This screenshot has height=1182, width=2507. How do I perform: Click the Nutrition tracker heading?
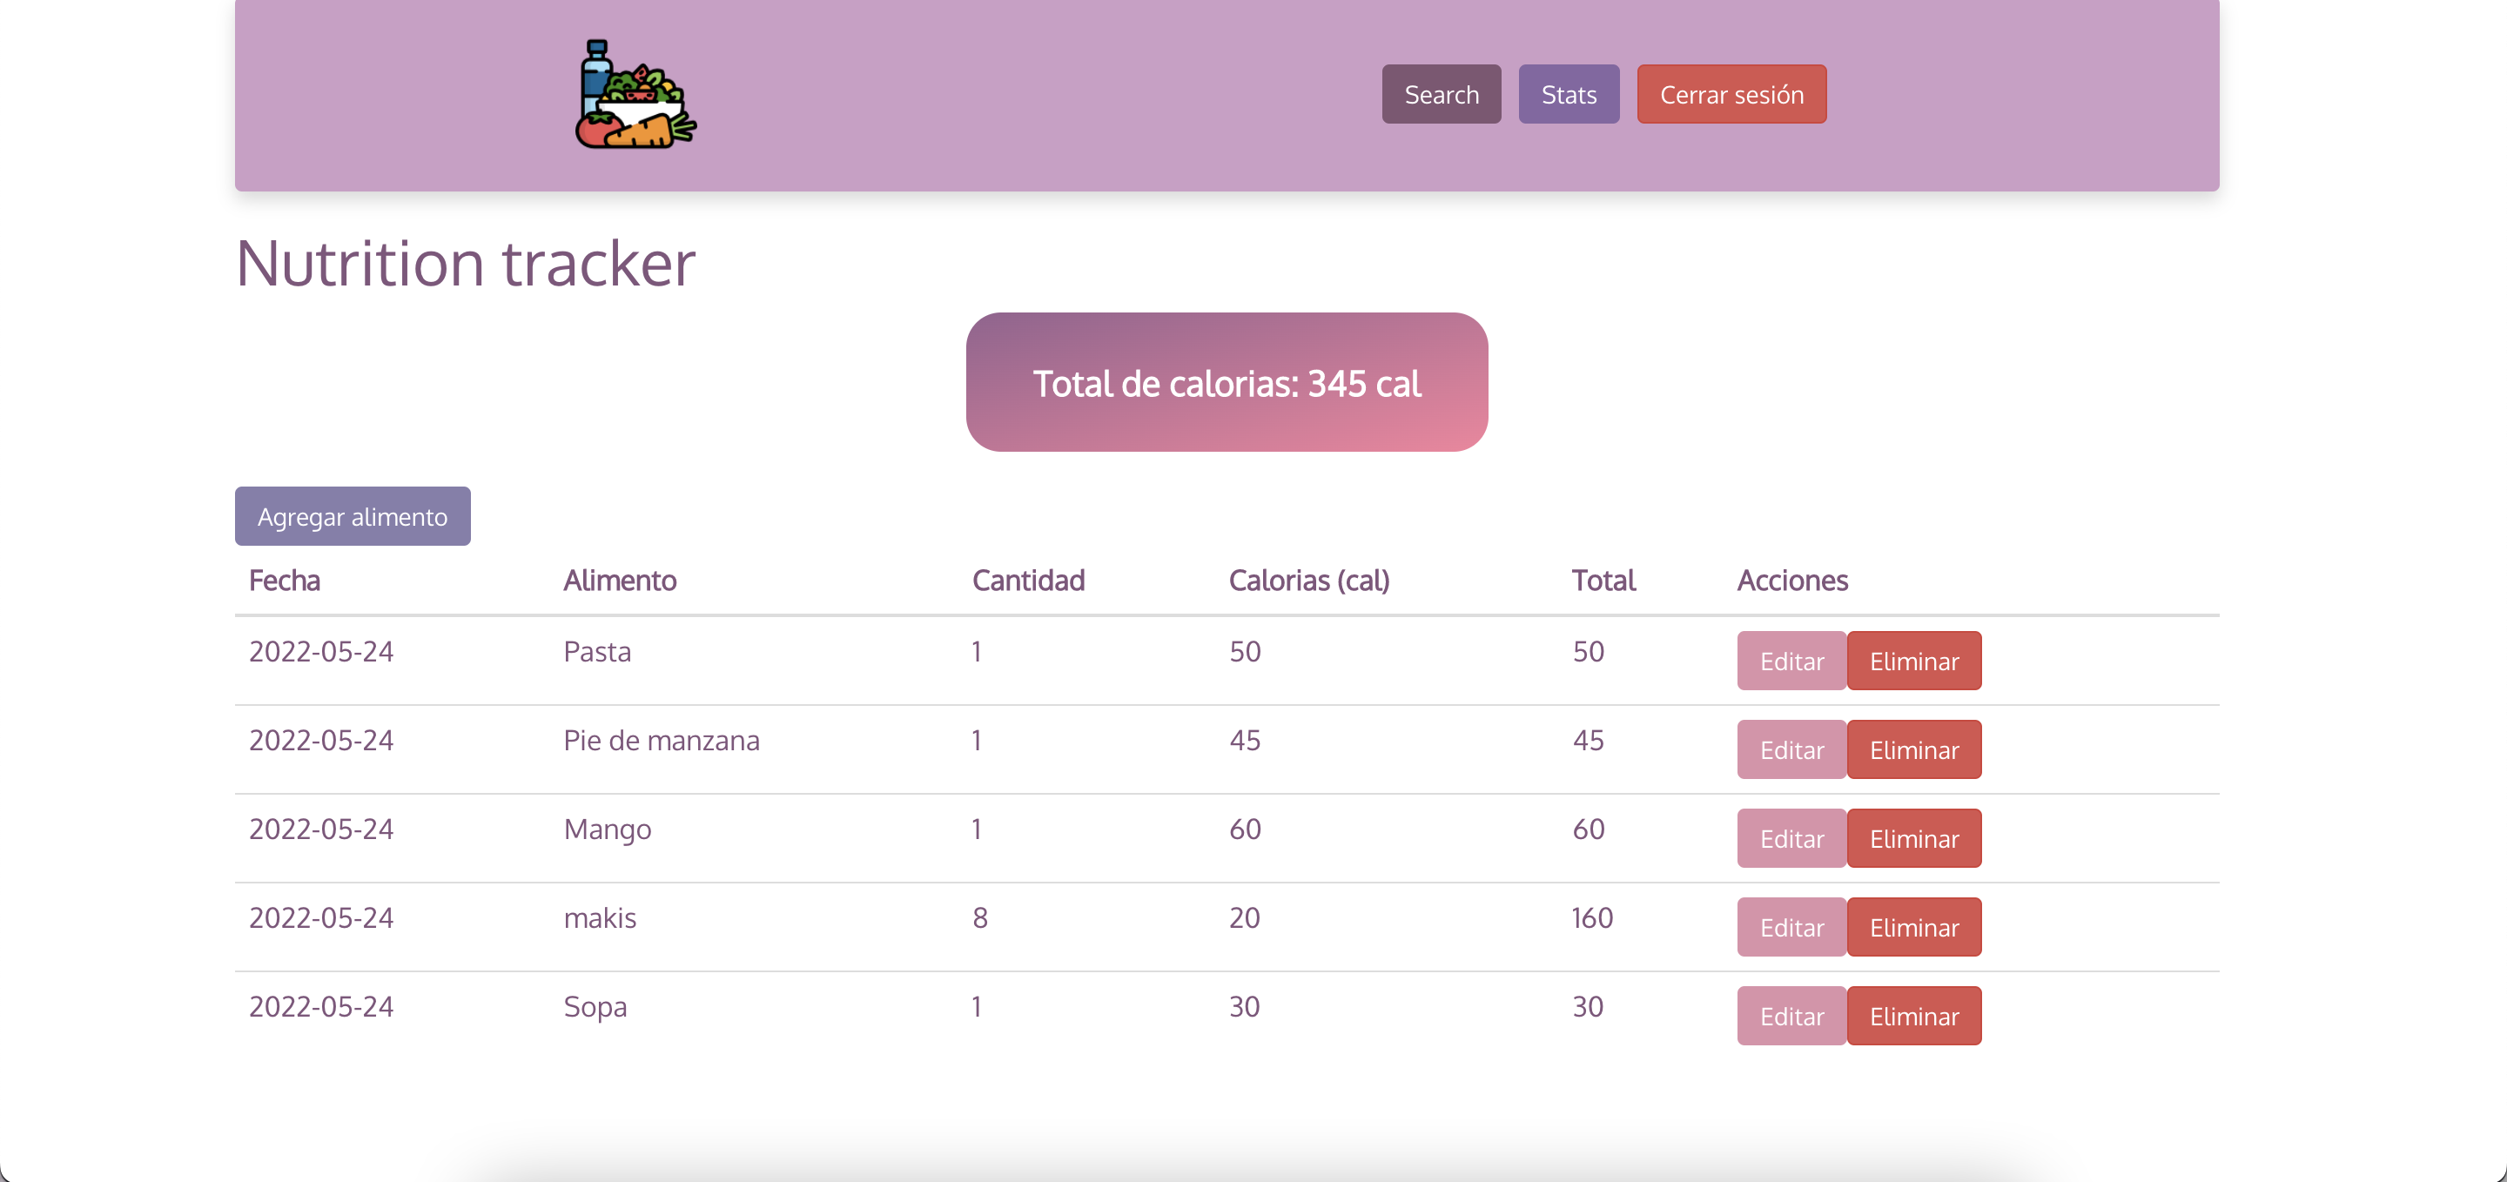(x=465, y=263)
